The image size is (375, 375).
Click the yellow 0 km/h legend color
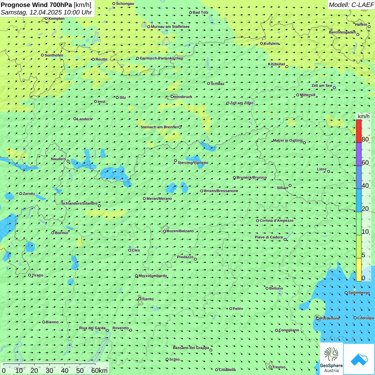(359, 270)
